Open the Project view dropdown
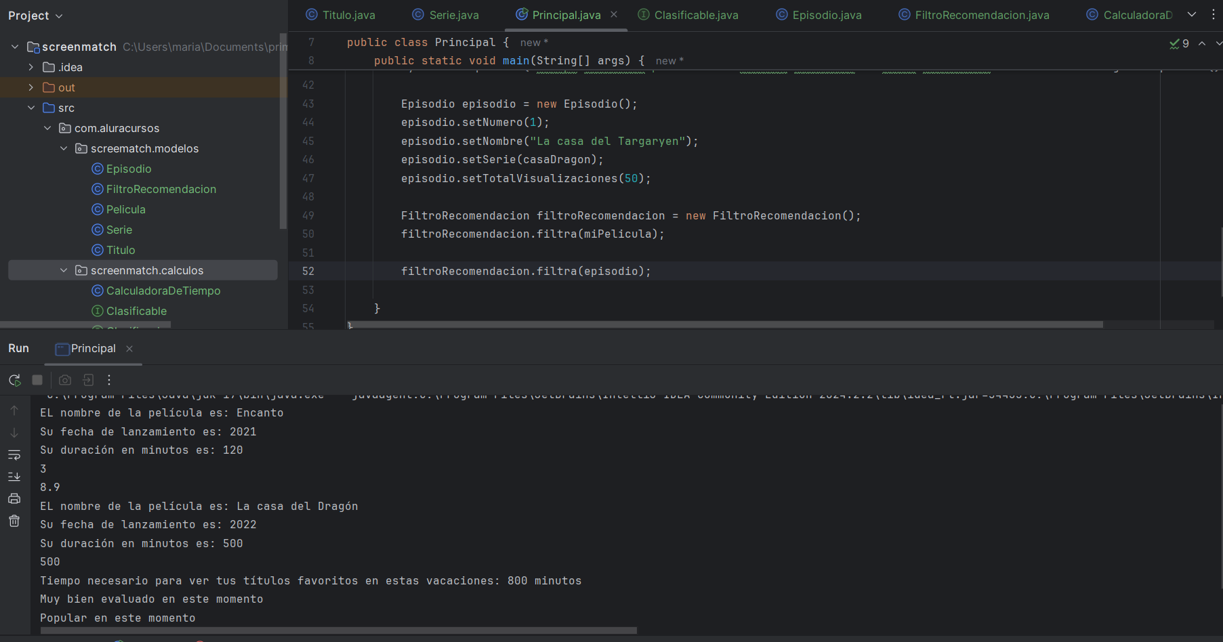The width and height of the screenshot is (1223, 642). [x=35, y=16]
